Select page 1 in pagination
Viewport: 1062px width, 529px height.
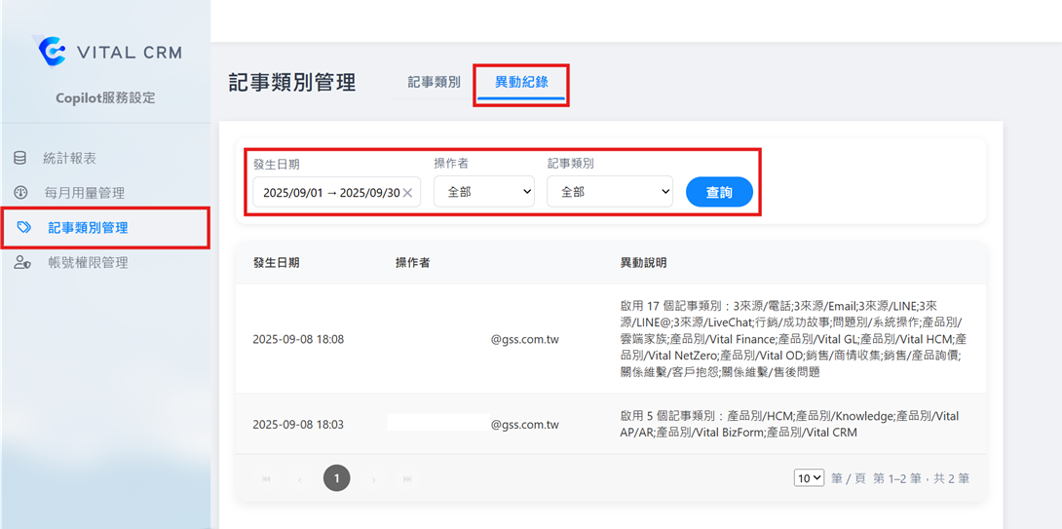pyautogui.click(x=337, y=478)
